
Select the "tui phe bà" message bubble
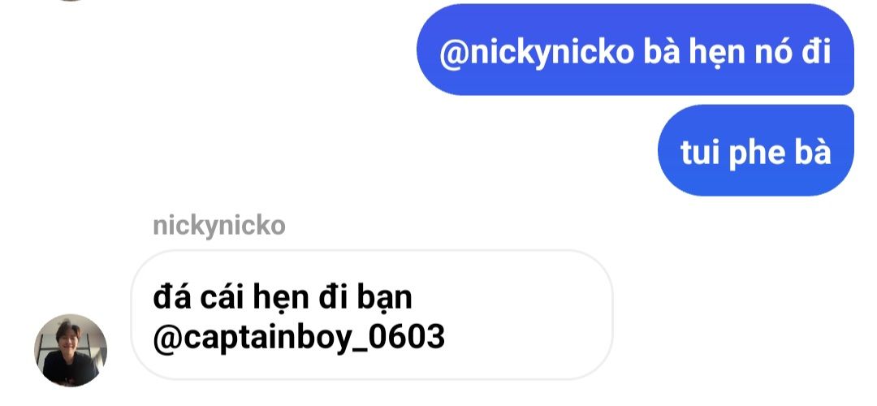coord(756,150)
